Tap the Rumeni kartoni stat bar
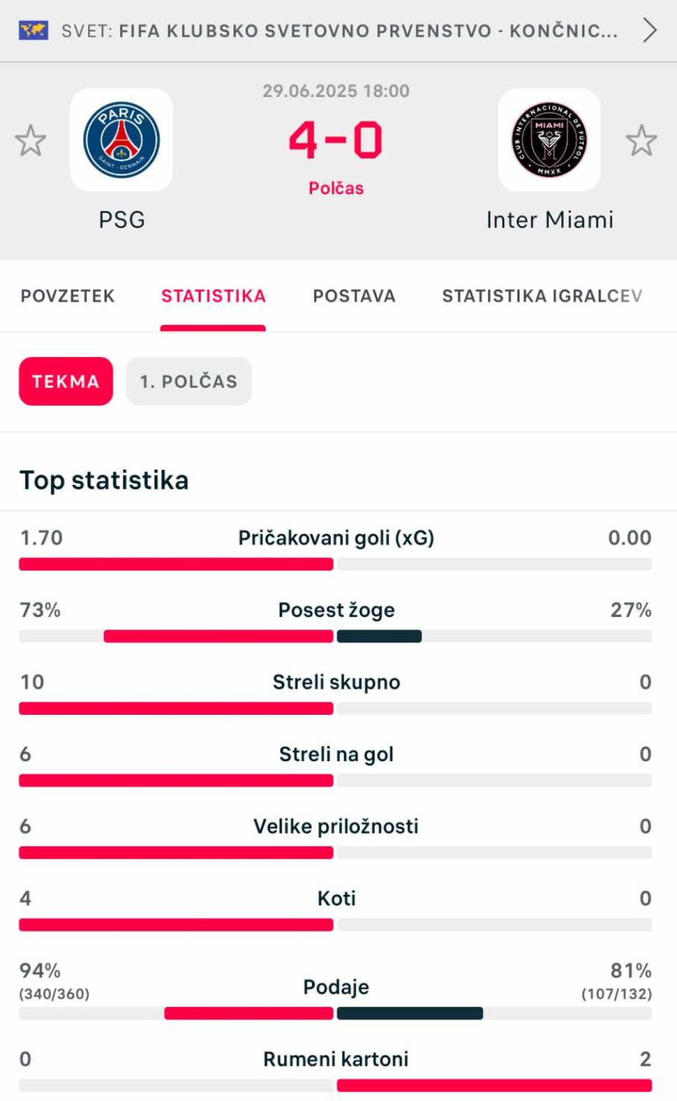This screenshot has height=1101, width=677. point(336,1085)
